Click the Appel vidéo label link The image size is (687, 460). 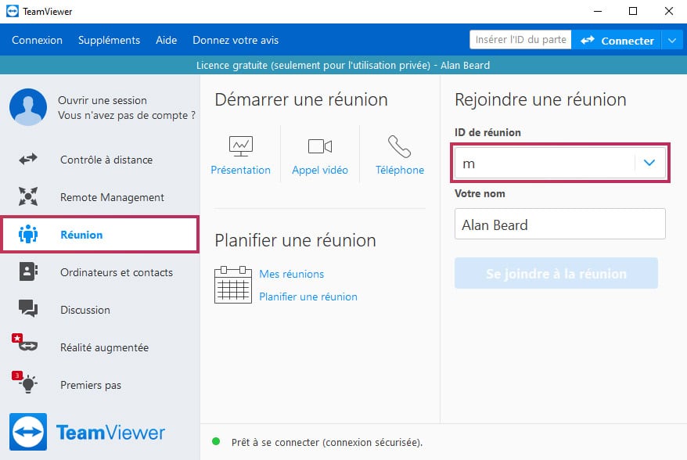point(320,170)
